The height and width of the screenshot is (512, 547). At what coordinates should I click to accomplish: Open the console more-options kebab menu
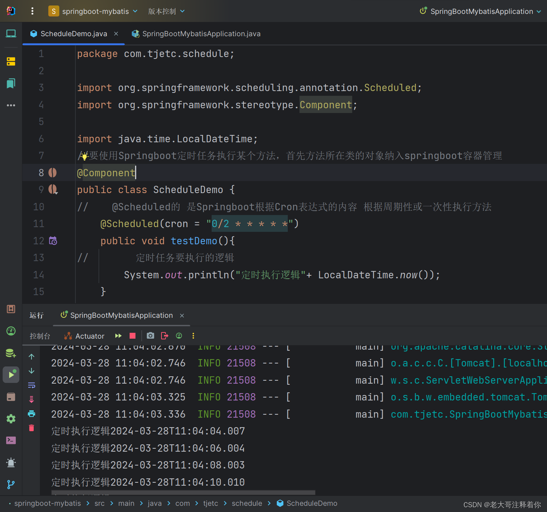[193, 336]
